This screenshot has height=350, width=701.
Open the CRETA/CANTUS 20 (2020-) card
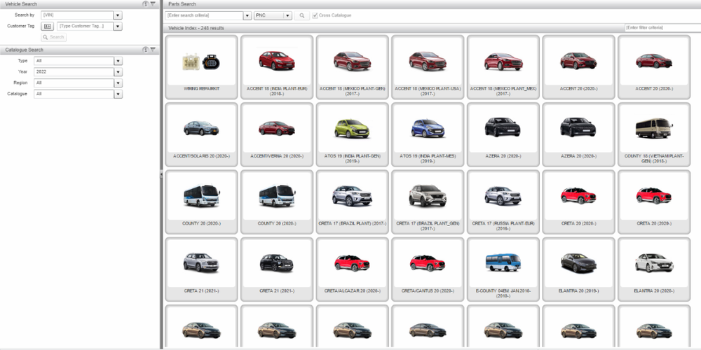pos(428,269)
